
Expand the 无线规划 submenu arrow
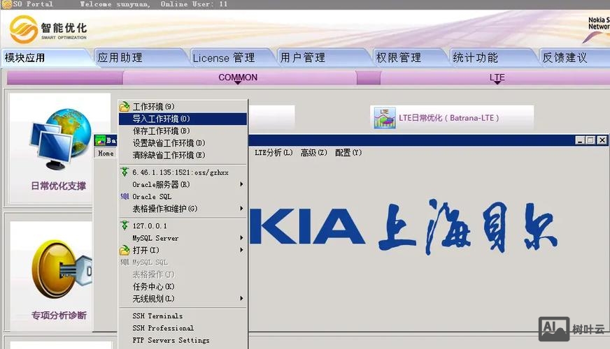[x=241, y=299]
